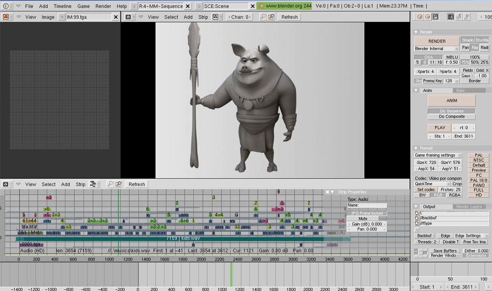492x291 pixels.
Task: Adjust the Pan slider in Strip Properties
Action: tap(367, 229)
